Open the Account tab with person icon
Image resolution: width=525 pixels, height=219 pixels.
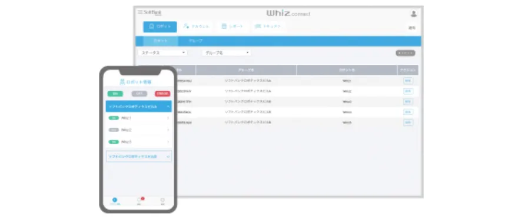tap(197, 26)
